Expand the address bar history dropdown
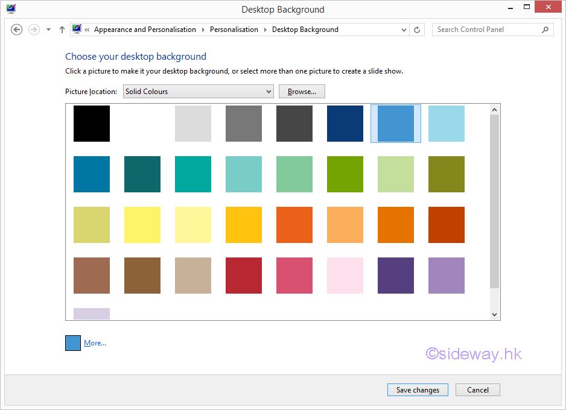 pyautogui.click(x=404, y=30)
